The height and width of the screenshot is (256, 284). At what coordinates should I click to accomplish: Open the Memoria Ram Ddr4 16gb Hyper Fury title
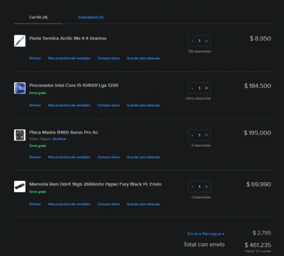tap(95, 184)
